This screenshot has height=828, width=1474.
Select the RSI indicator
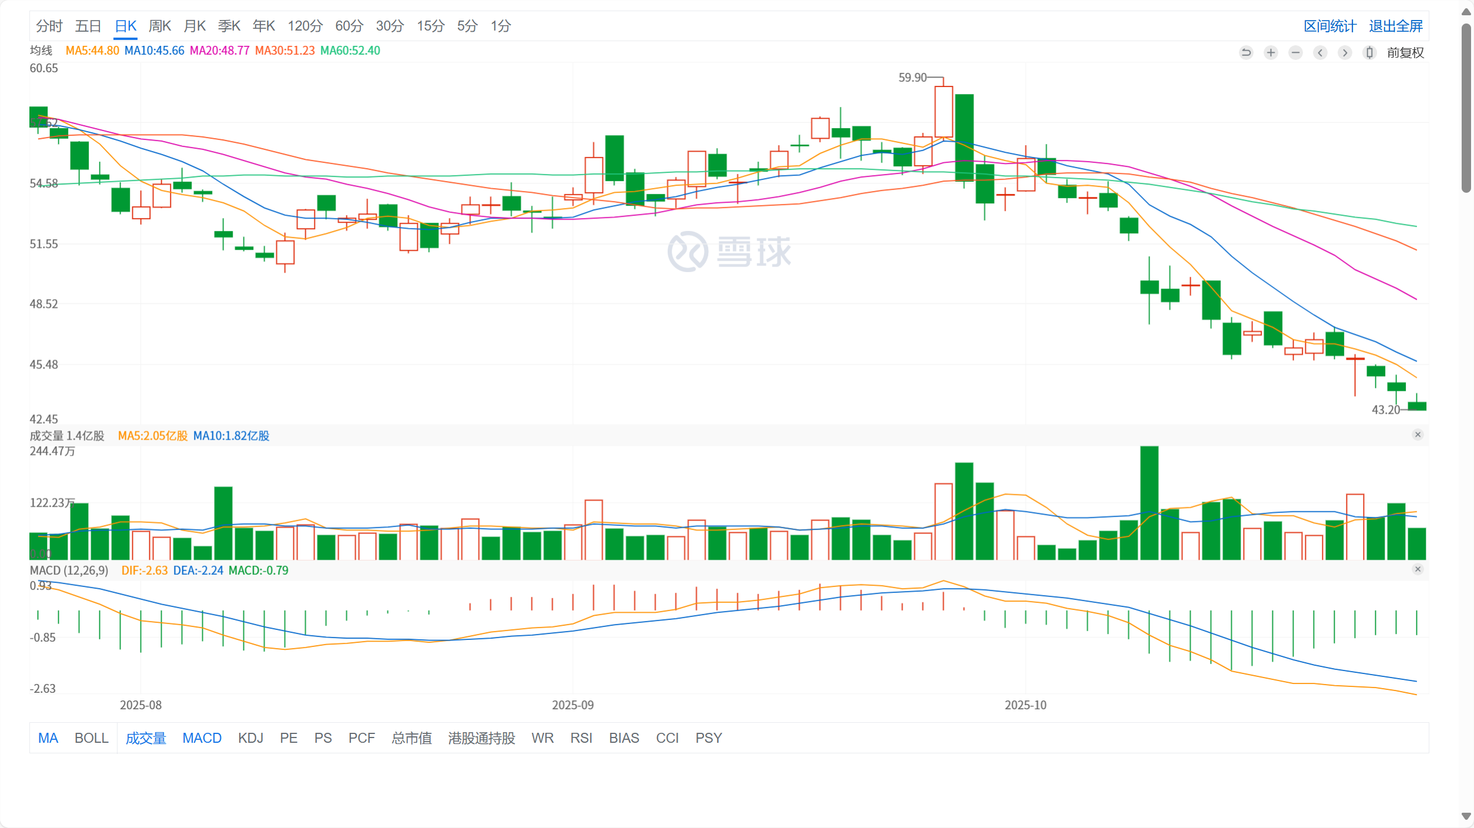click(581, 738)
